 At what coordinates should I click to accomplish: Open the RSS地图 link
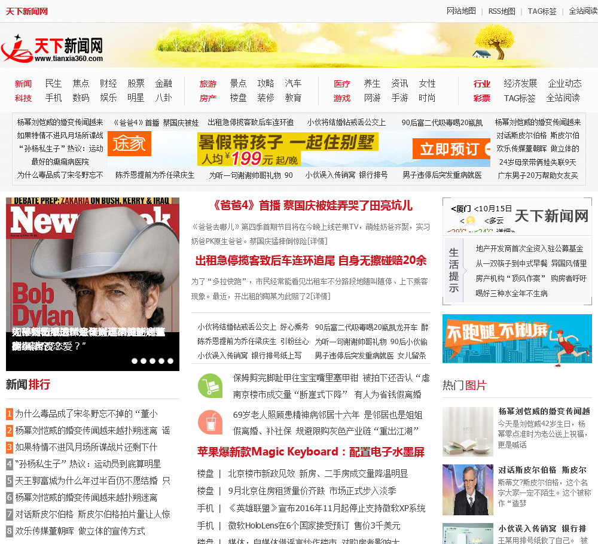(x=502, y=11)
